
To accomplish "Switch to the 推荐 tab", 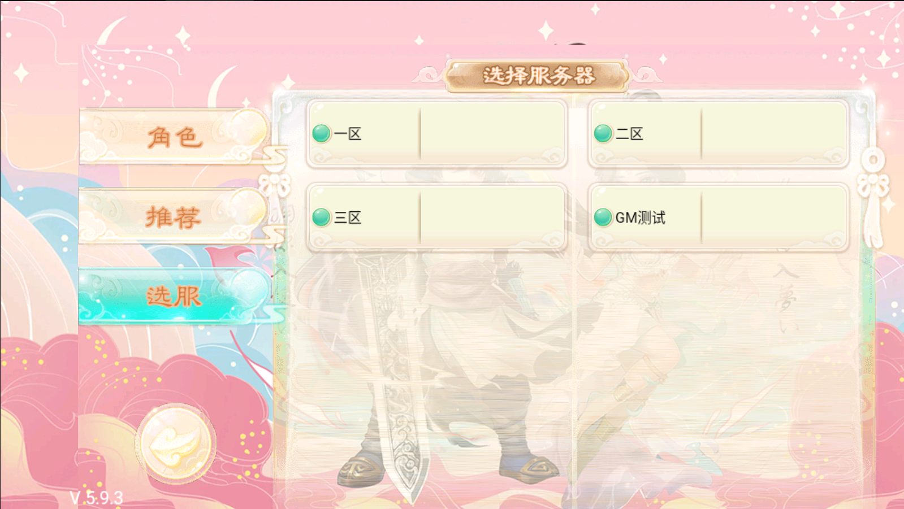I will pyautogui.click(x=174, y=217).
